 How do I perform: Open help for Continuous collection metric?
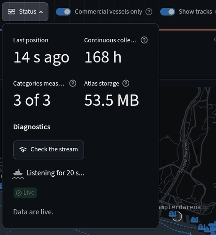click(x=144, y=40)
